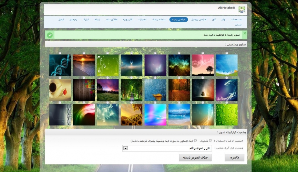The width and height of the screenshot is (298, 172).
Task: Pick the purple sunset over grass thumbnail
Action: 108,90
